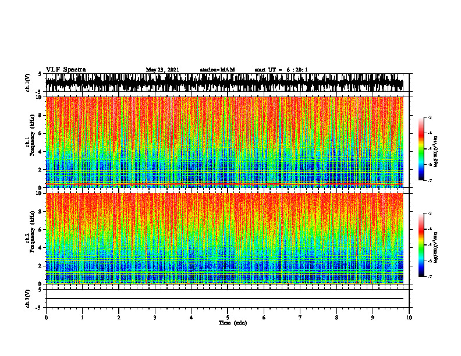This screenshot has width=461, height=356.
Task: Click the 8 kHz tick label on ch.1 spectrogram
Action: pyautogui.click(x=40, y=115)
